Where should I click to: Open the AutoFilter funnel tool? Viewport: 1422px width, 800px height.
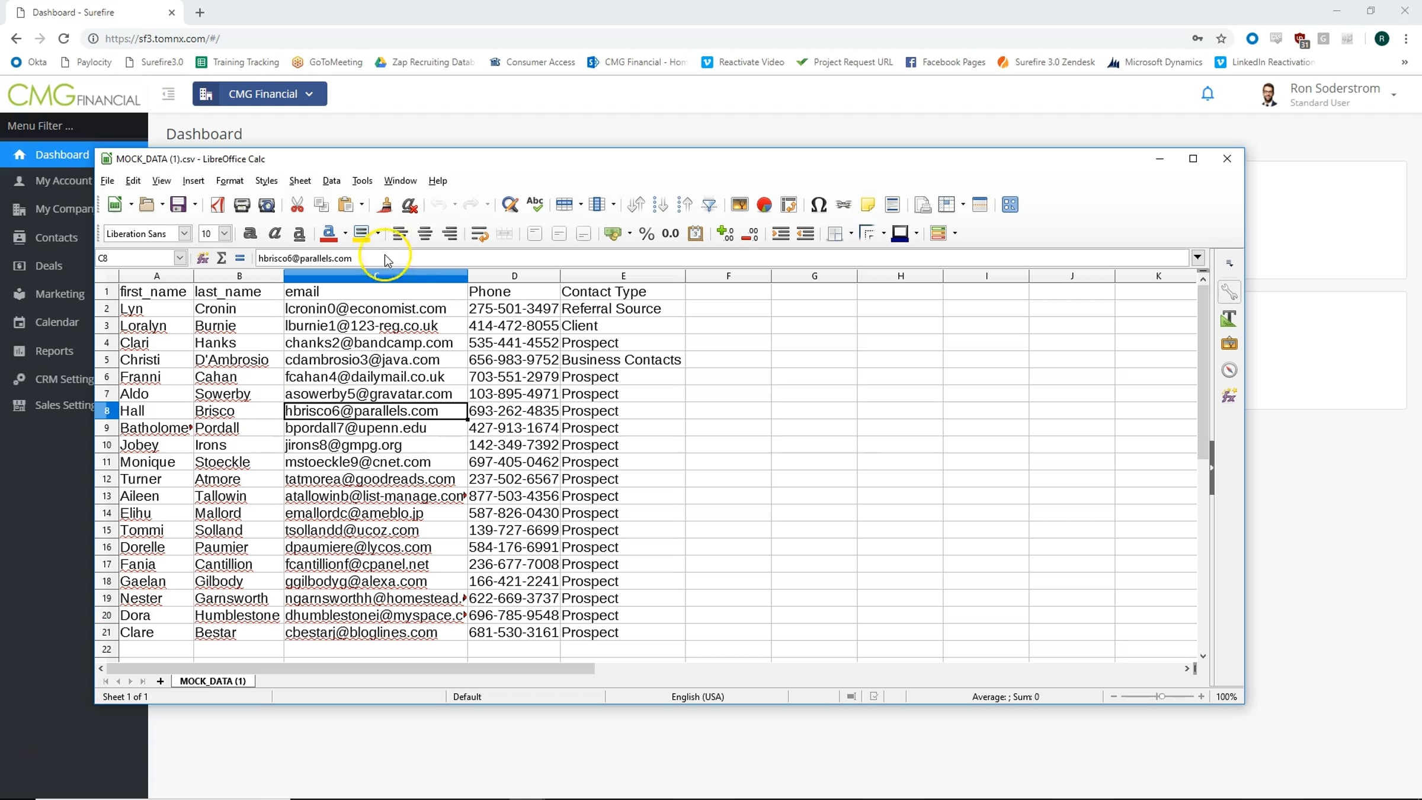click(x=709, y=204)
